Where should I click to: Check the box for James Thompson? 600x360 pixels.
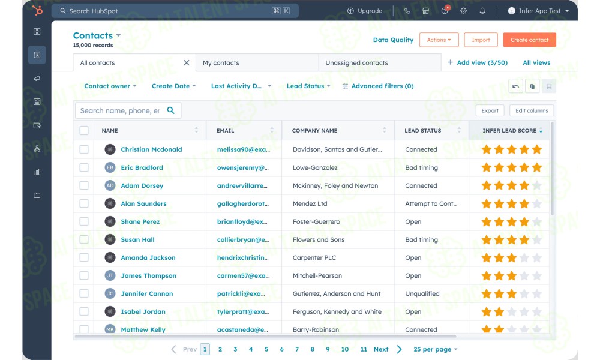click(x=84, y=275)
